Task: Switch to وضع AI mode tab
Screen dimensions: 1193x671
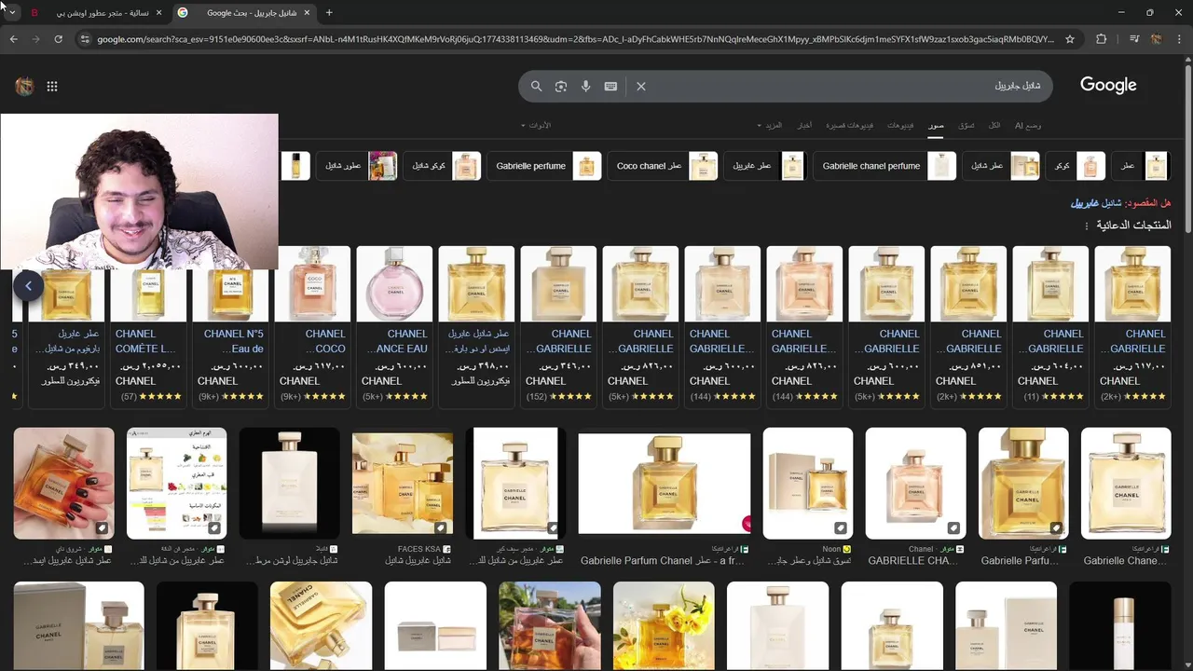Action: [1028, 125]
